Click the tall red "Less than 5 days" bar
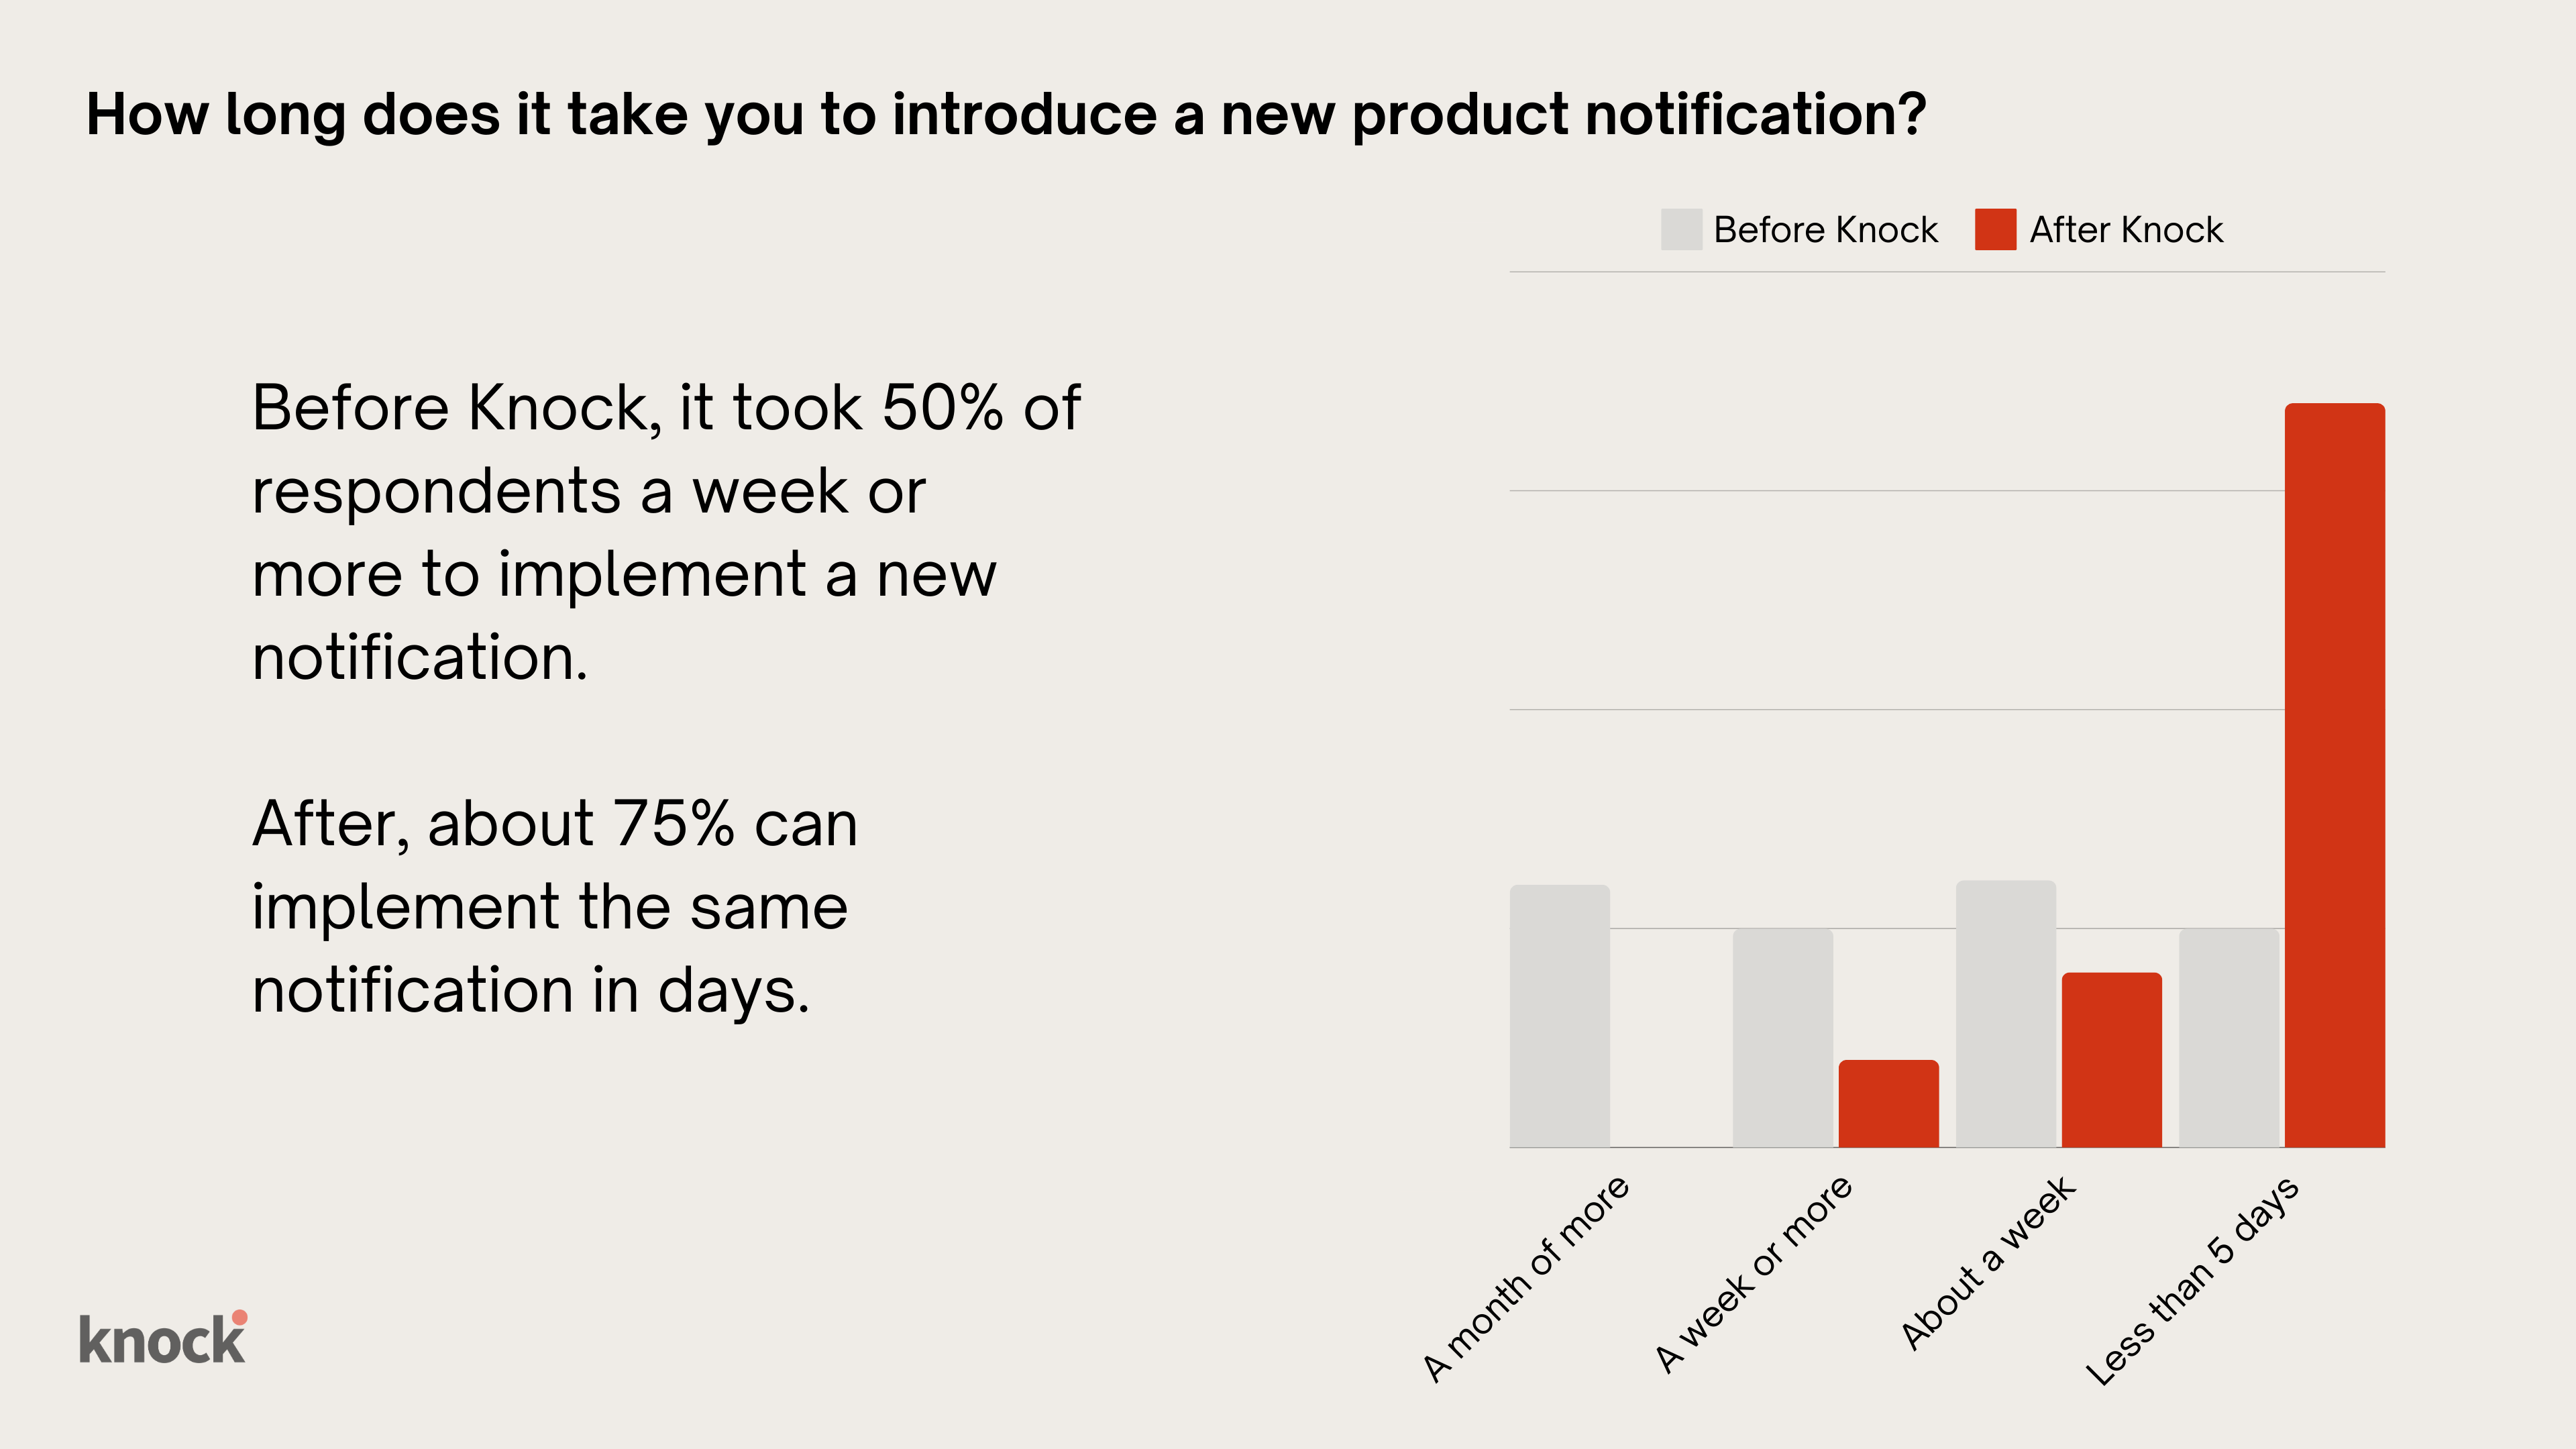 [x=2334, y=775]
